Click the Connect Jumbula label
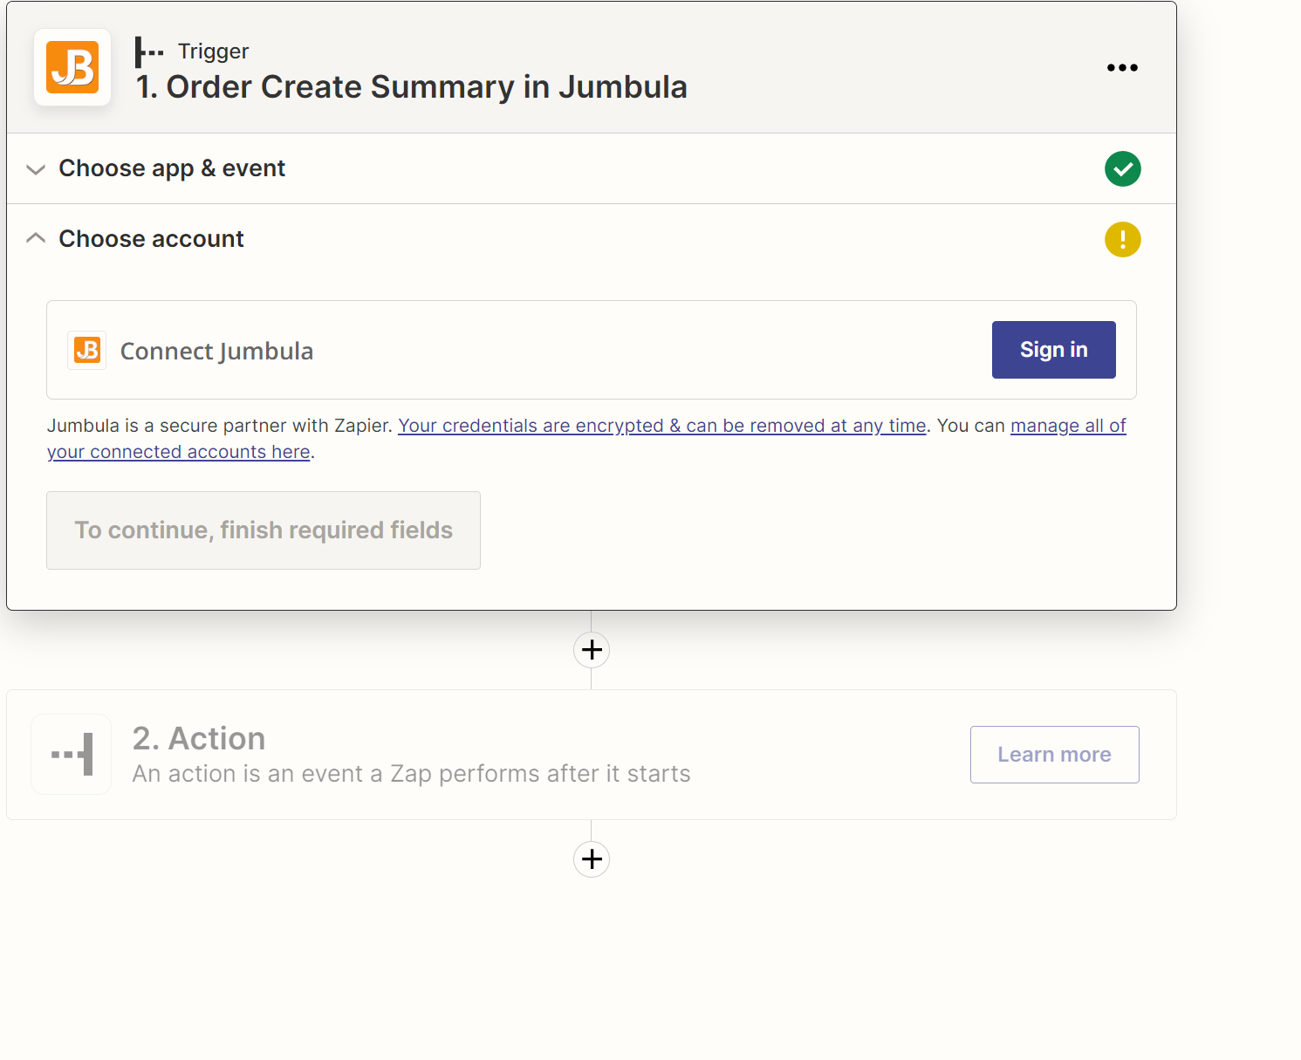This screenshot has height=1060, width=1301. (x=216, y=351)
